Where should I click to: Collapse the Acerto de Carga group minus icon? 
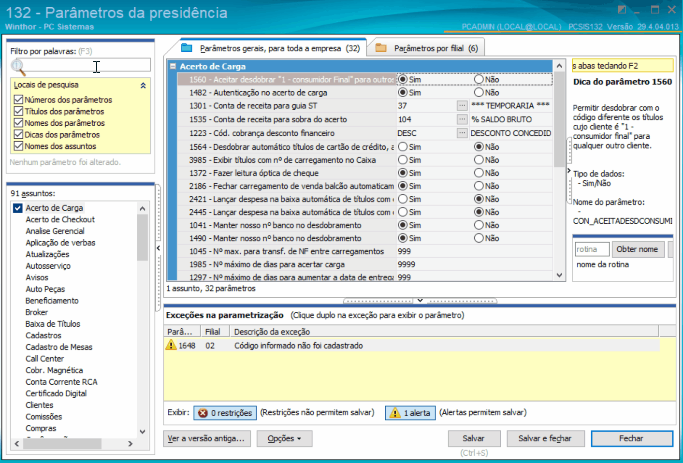(173, 66)
